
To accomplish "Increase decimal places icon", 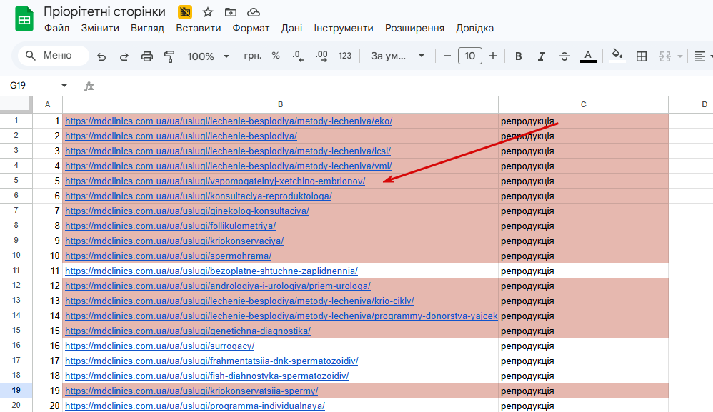I will click(x=321, y=56).
